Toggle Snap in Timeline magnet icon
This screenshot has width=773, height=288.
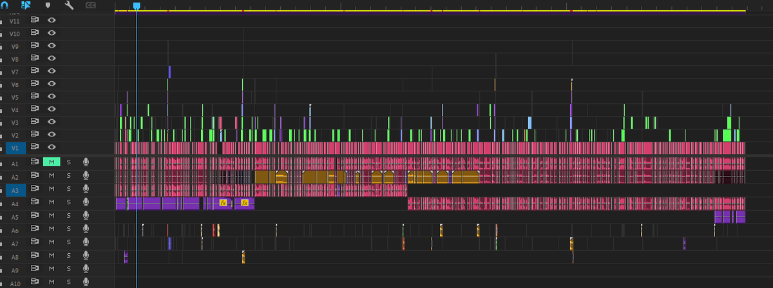point(4,5)
